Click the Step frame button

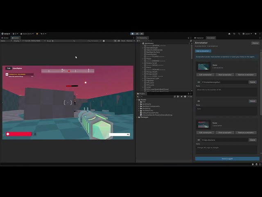click(142, 34)
